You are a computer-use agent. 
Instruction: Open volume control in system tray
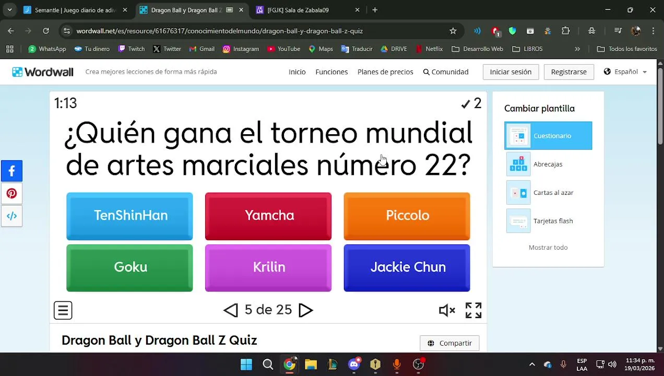tap(612, 365)
